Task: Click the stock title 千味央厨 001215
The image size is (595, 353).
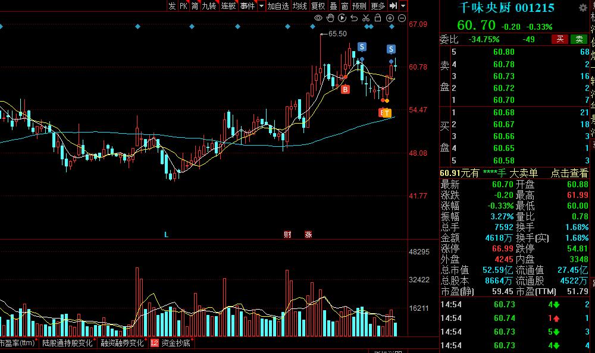Action: click(x=506, y=8)
